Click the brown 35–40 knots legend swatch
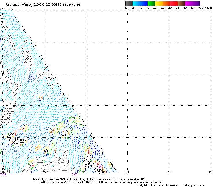213x187 pixels. coord(181,3)
